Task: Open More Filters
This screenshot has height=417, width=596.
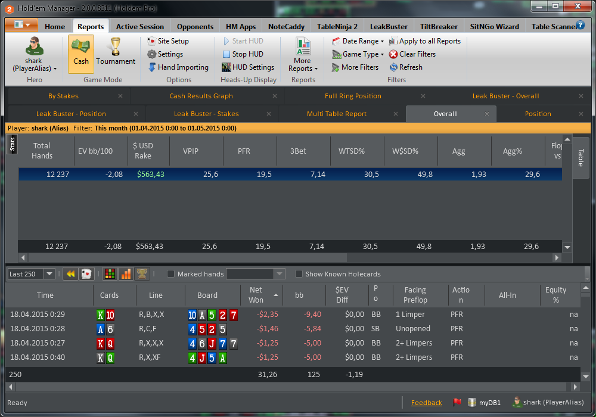Action: [355, 67]
